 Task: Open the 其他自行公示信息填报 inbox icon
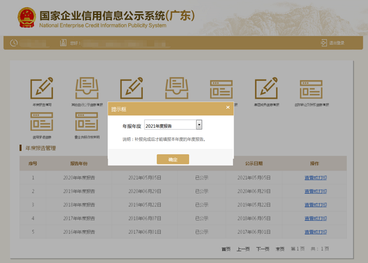coord(86,89)
